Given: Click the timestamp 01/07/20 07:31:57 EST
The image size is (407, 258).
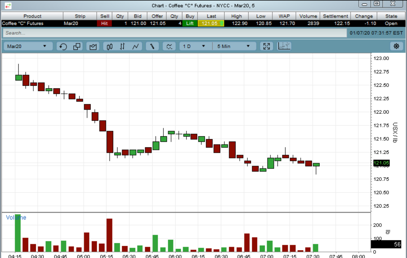Looking at the screenshot, I should click(376, 33).
